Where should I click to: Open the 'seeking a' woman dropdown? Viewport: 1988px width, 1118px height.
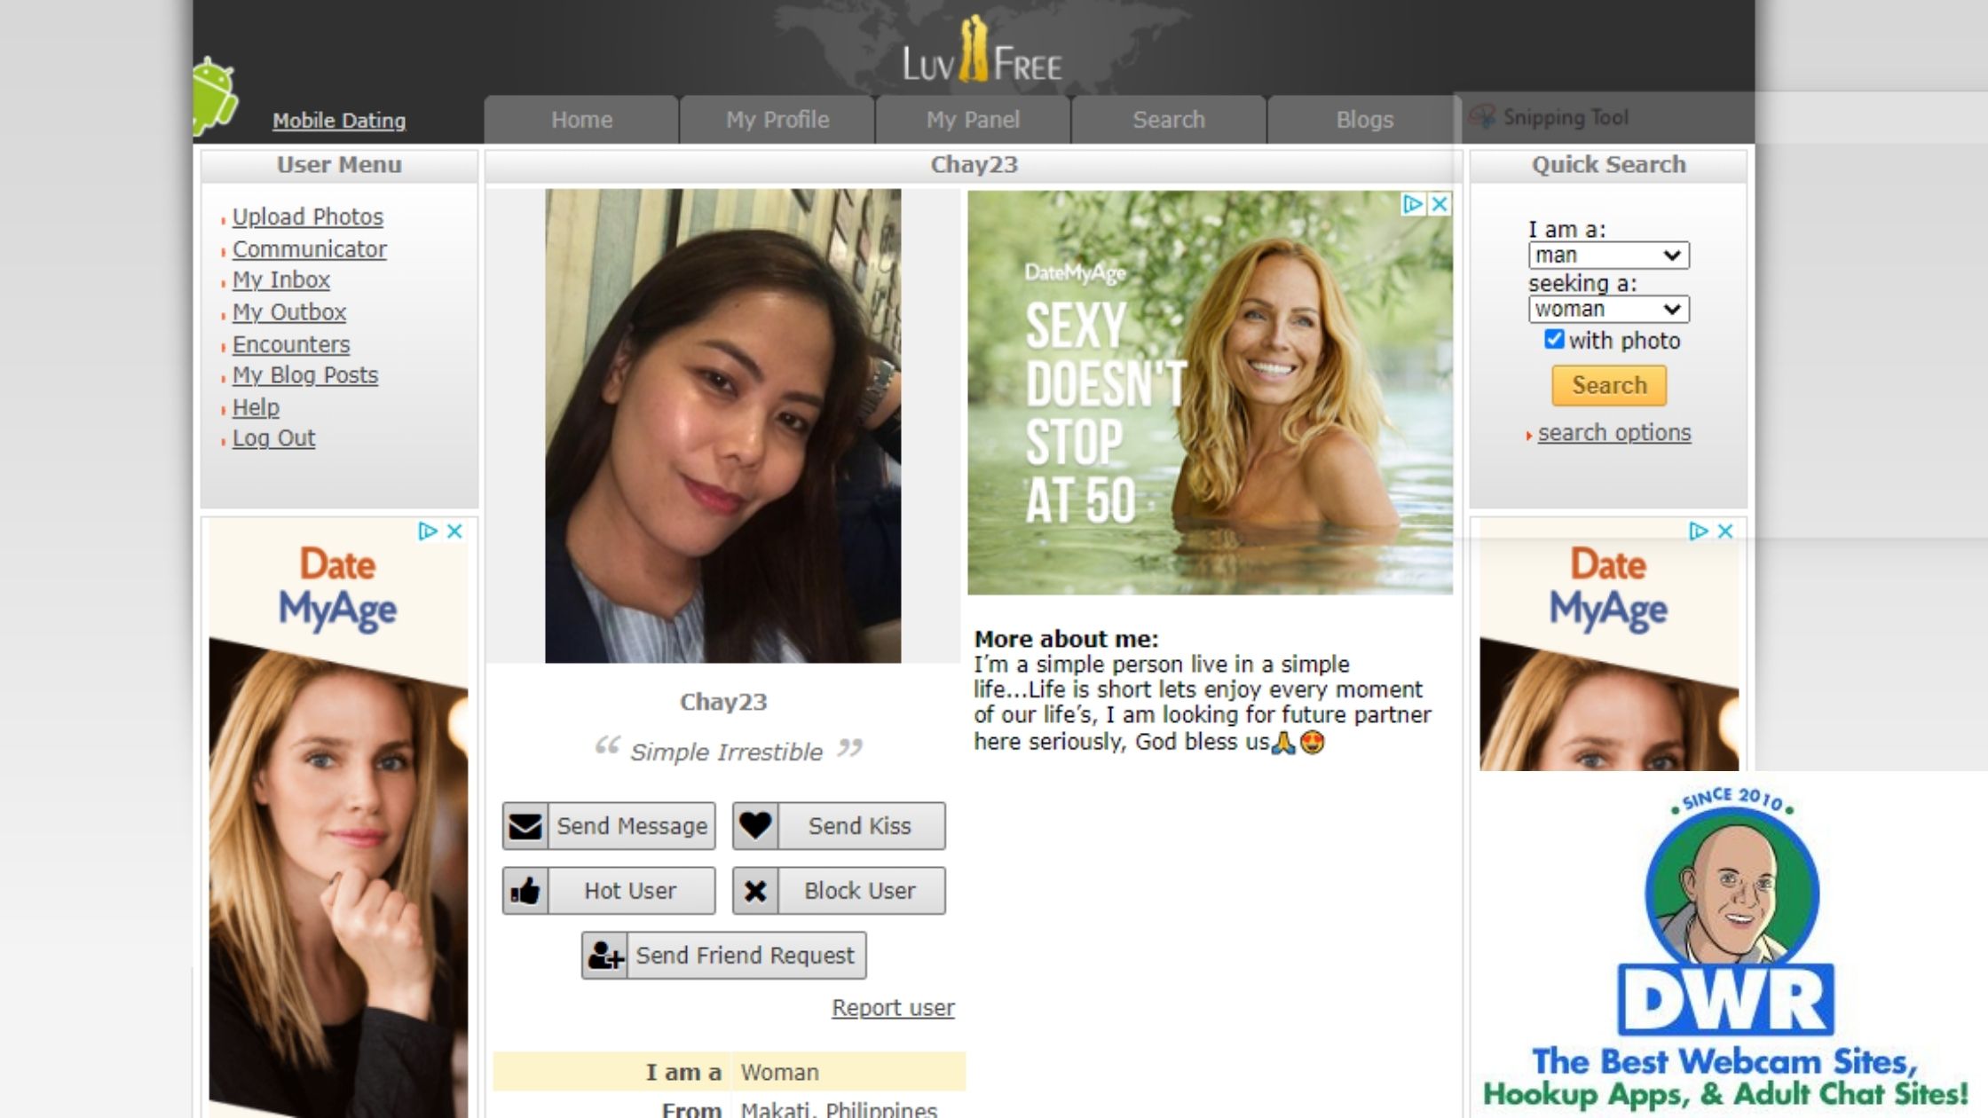1608,309
